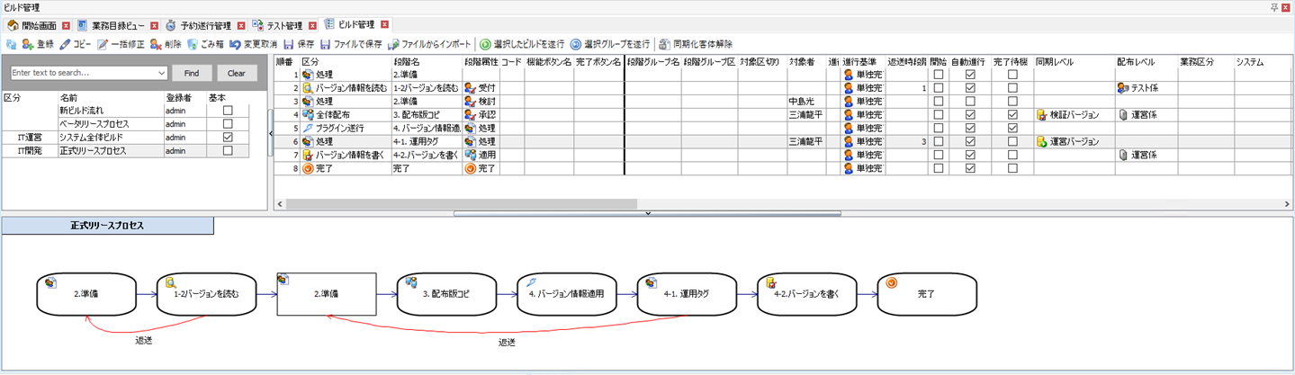Click the 同期化客体解除 toolbar icon
This screenshot has height=375, width=1295.
[x=664, y=43]
